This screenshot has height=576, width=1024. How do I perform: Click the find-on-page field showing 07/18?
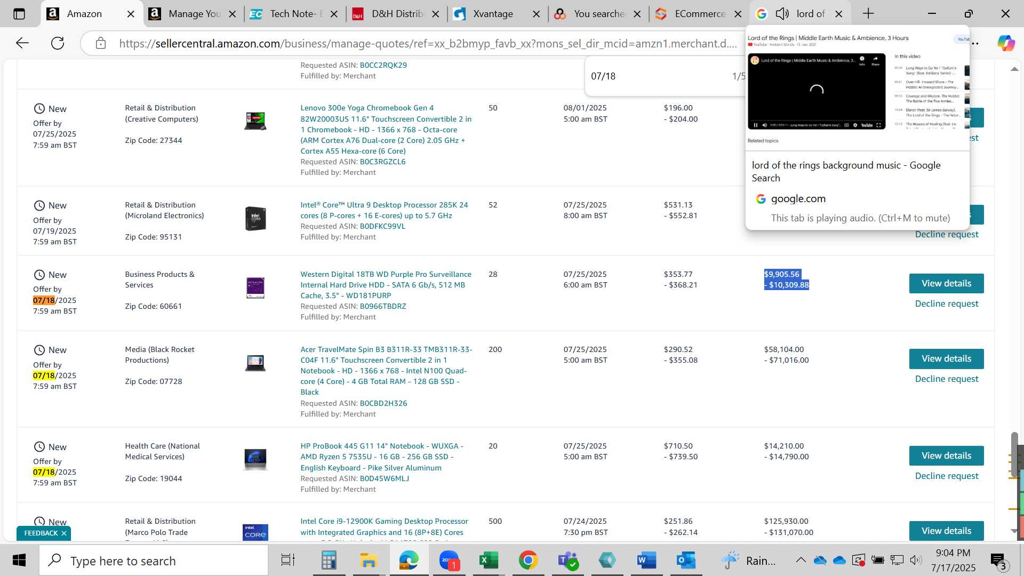(659, 76)
